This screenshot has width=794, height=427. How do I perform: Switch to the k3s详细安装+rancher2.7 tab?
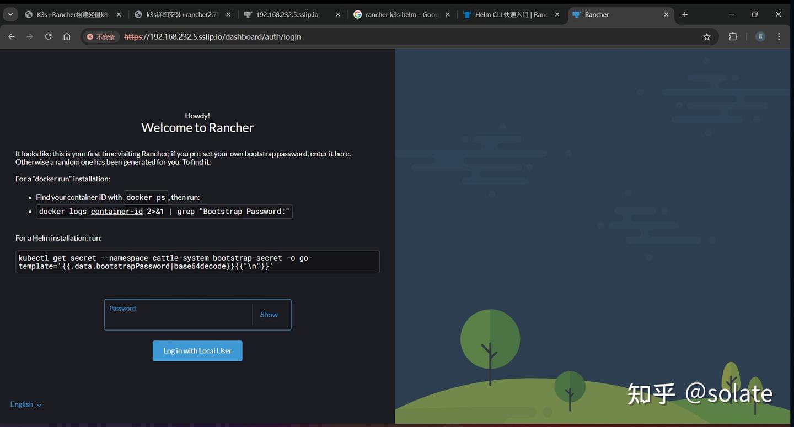(x=183, y=14)
